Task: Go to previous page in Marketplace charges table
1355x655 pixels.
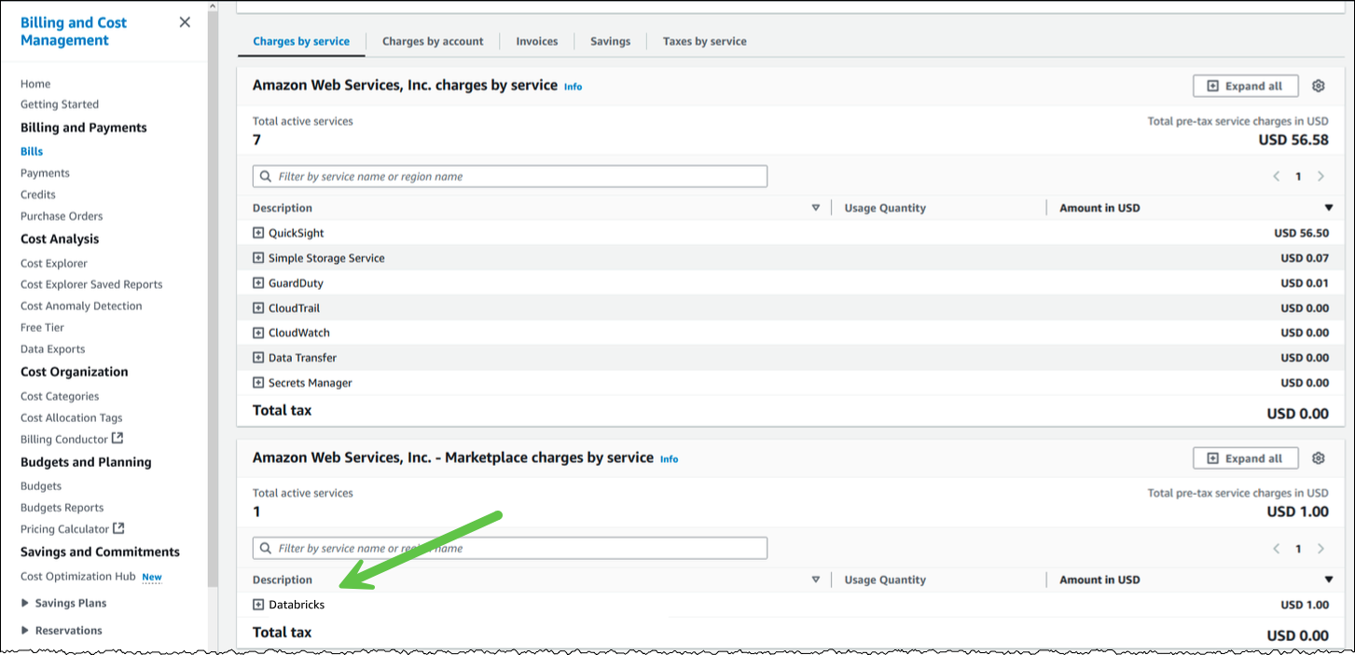Action: point(1277,549)
